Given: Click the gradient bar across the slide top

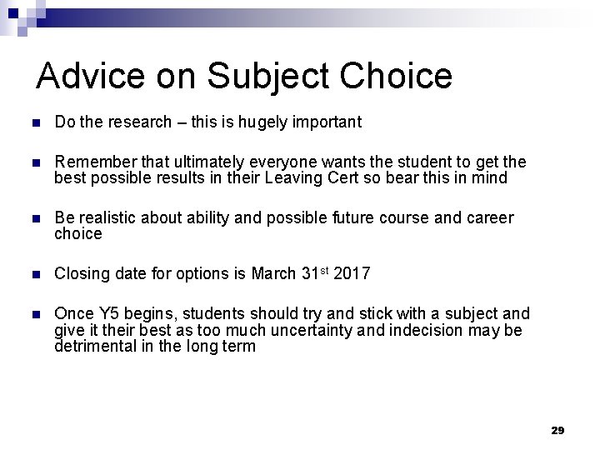Looking at the screenshot, I should click(333, 13).
